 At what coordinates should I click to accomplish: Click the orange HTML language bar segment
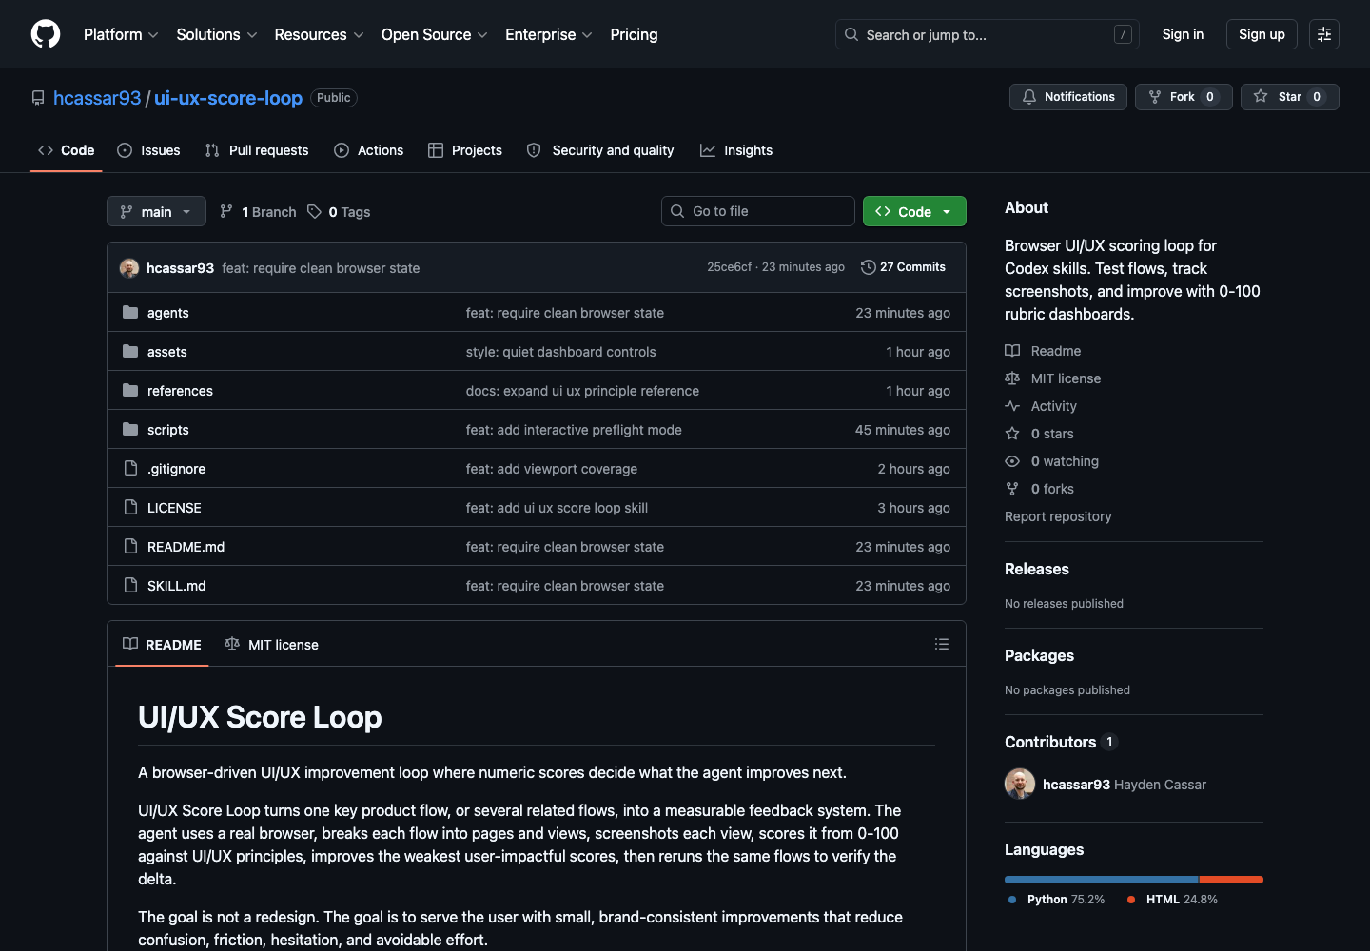point(1231,880)
